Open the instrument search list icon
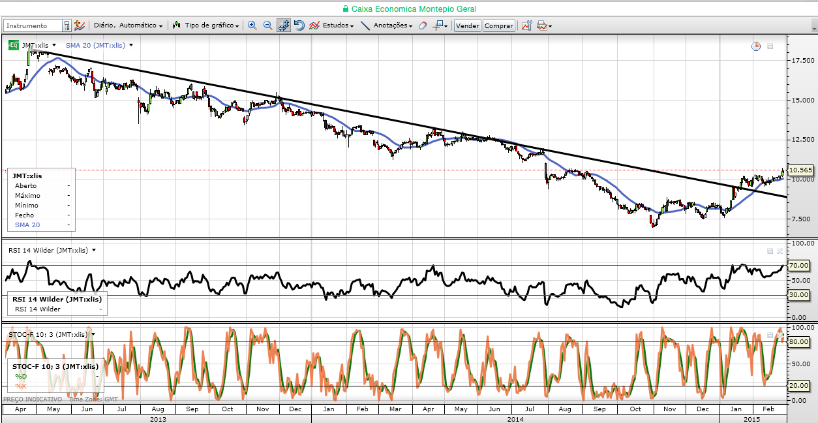Image resolution: width=818 pixels, height=423 pixels. pyautogui.click(x=67, y=25)
